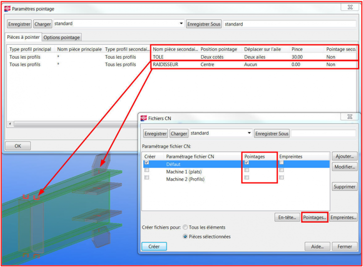Open the standard dropdown in Paramètres pointage
Viewport: 363px width, 267px height.
coord(181,23)
